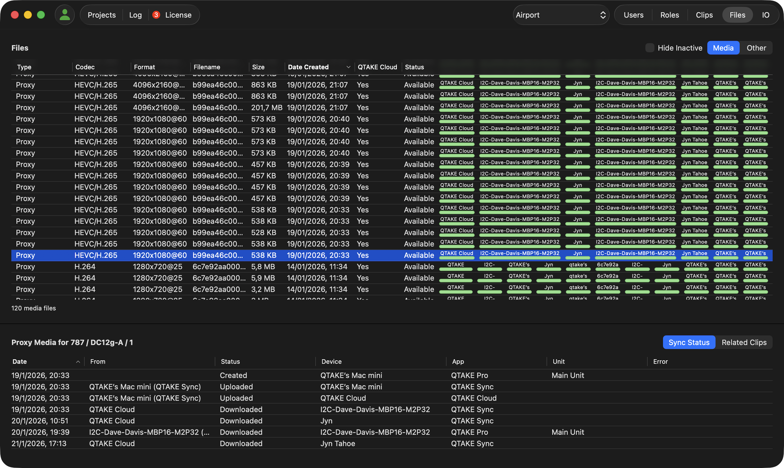This screenshot has height=468, width=784.
Task: Sort files by Size column header
Action: [x=258, y=67]
